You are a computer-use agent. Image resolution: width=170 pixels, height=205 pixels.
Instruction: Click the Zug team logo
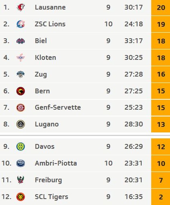click(21, 74)
